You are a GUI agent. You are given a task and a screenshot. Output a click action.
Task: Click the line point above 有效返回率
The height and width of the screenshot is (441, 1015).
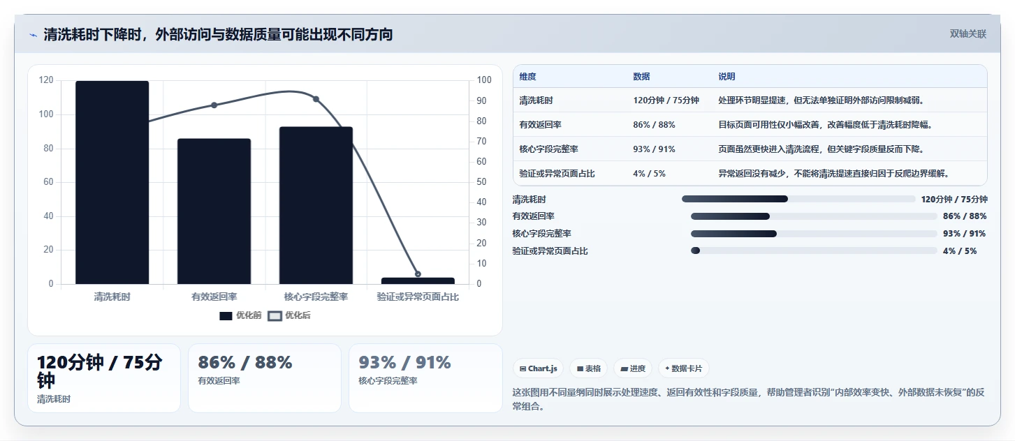tap(214, 105)
